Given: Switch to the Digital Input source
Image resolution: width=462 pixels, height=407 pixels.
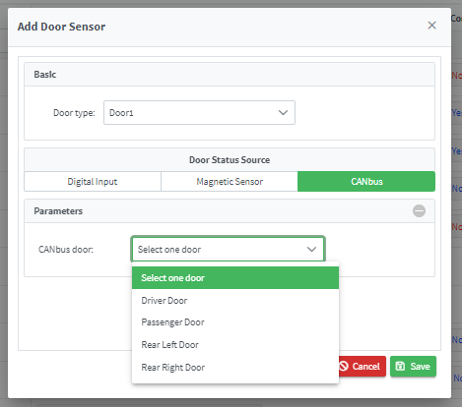Looking at the screenshot, I should click(x=93, y=182).
